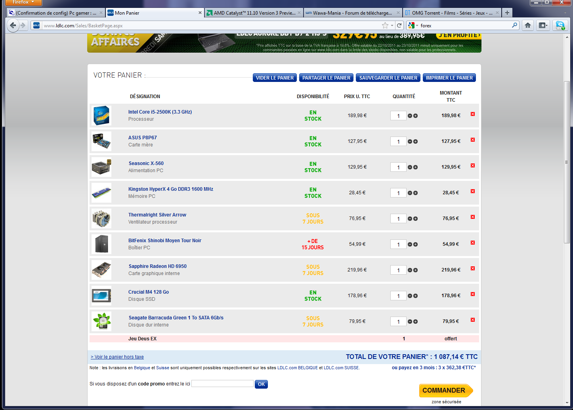This screenshot has height=410, width=573.
Task: Open a new tab with plus button
Action: [x=507, y=13]
